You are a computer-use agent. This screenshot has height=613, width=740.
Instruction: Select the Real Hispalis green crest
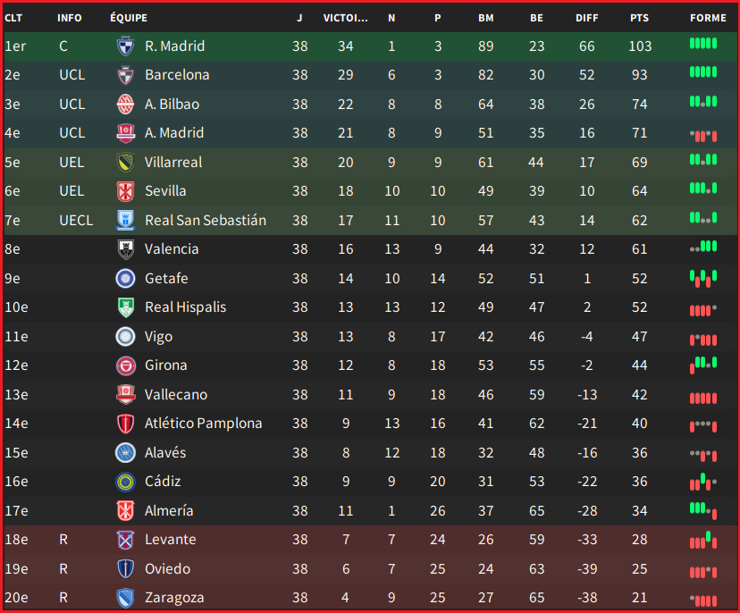click(125, 307)
